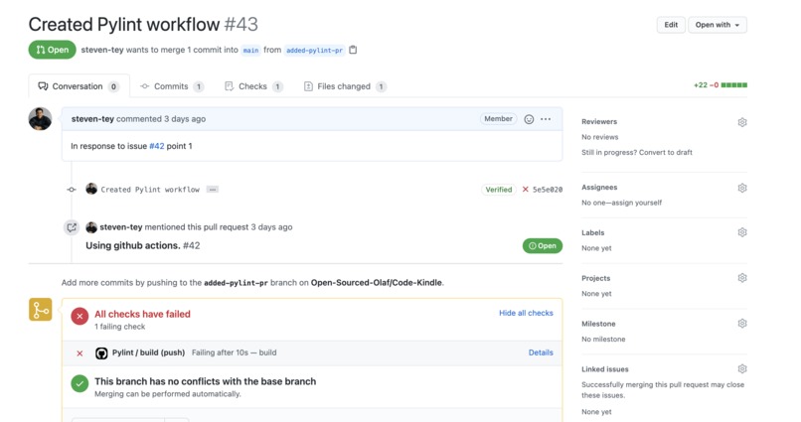Click steven-tey in 'mentioned this pull request'
801x422 pixels.
point(121,227)
